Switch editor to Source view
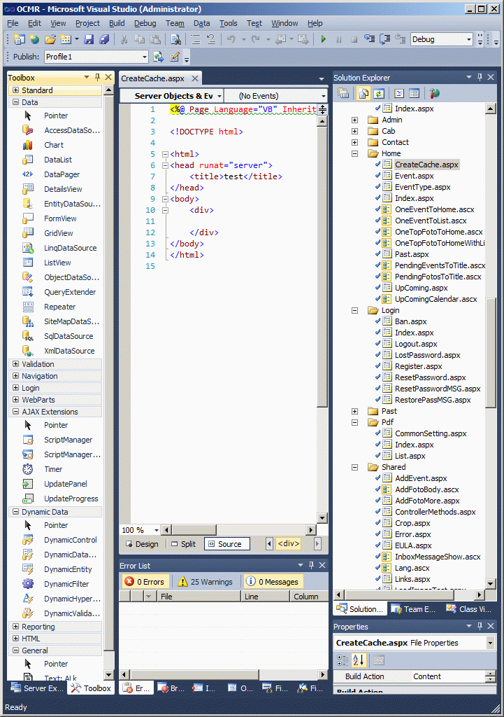Screen dimensions: 504x717 (x=226, y=544)
